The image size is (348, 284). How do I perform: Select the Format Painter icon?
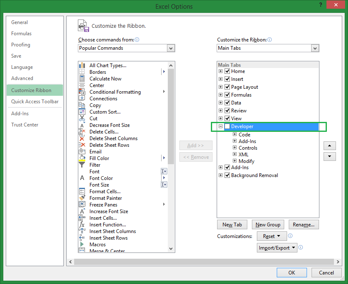pyautogui.click(x=82, y=198)
